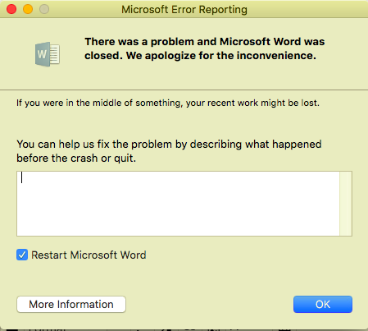This screenshot has width=368, height=331.
Task: Click the word Word in the title message
Action: pos(288,42)
